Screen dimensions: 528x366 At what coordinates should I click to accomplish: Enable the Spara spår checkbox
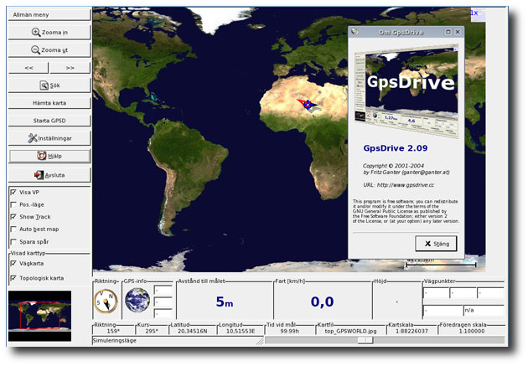click(x=13, y=241)
